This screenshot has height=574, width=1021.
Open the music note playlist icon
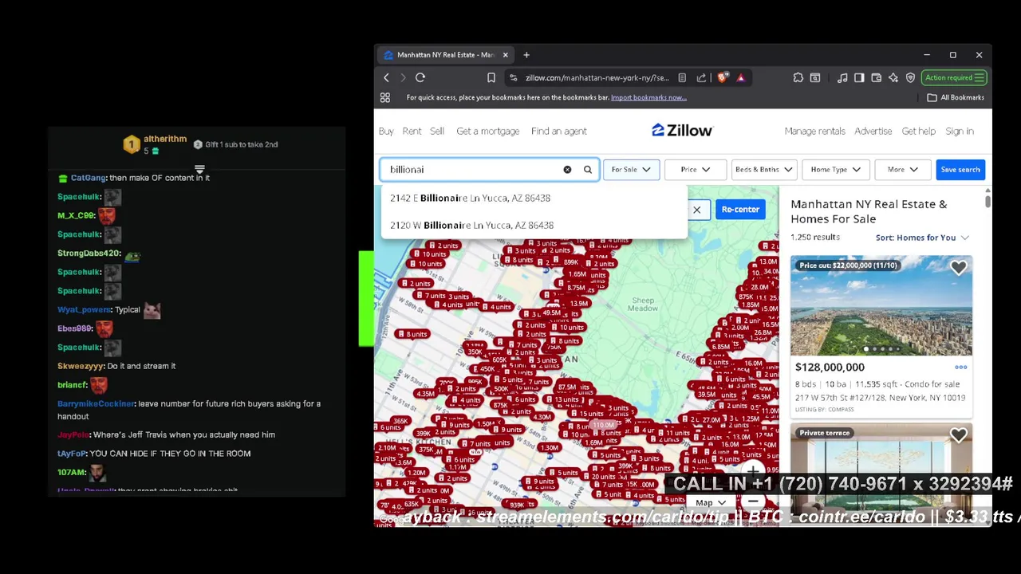842,77
